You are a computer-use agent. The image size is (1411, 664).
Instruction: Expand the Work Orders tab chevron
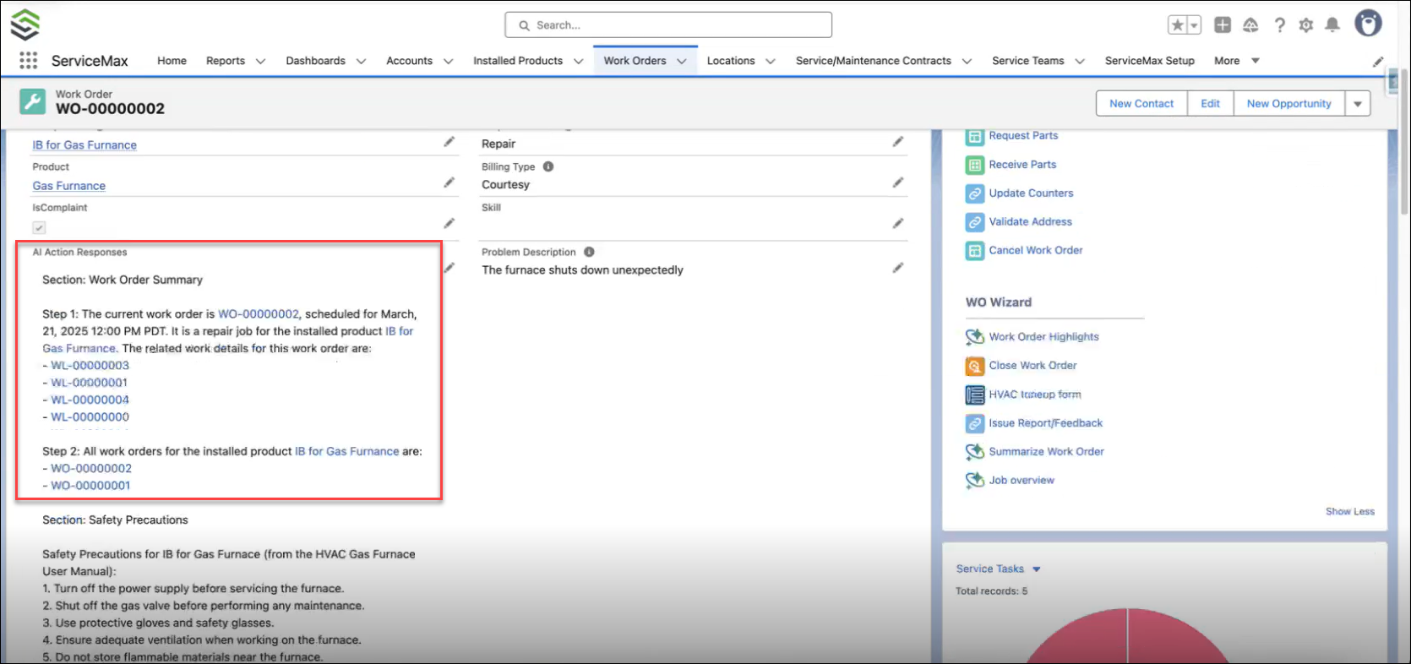[682, 61]
